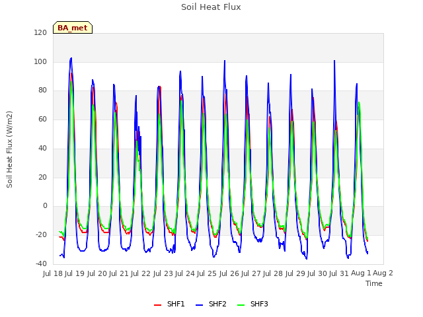Click the SHF2 peak above 100 on Jul 18
The width and height of the screenshot is (423, 317).
coord(71,59)
